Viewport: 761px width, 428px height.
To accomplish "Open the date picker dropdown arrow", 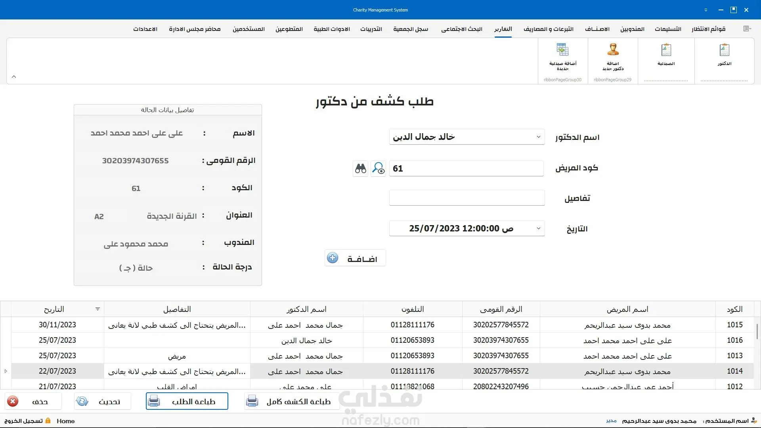I will [x=538, y=229].
